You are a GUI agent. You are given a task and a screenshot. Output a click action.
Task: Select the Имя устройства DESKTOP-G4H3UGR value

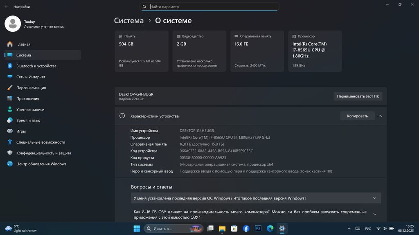(197, 131)
